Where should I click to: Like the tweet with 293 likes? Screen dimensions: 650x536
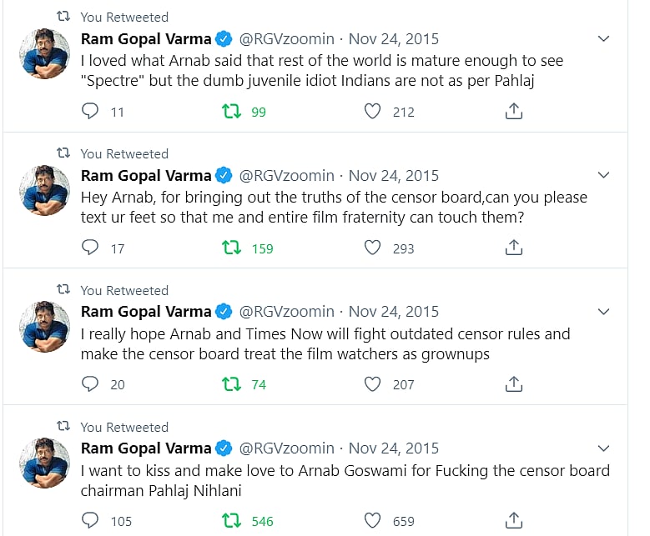pos(372,248)
